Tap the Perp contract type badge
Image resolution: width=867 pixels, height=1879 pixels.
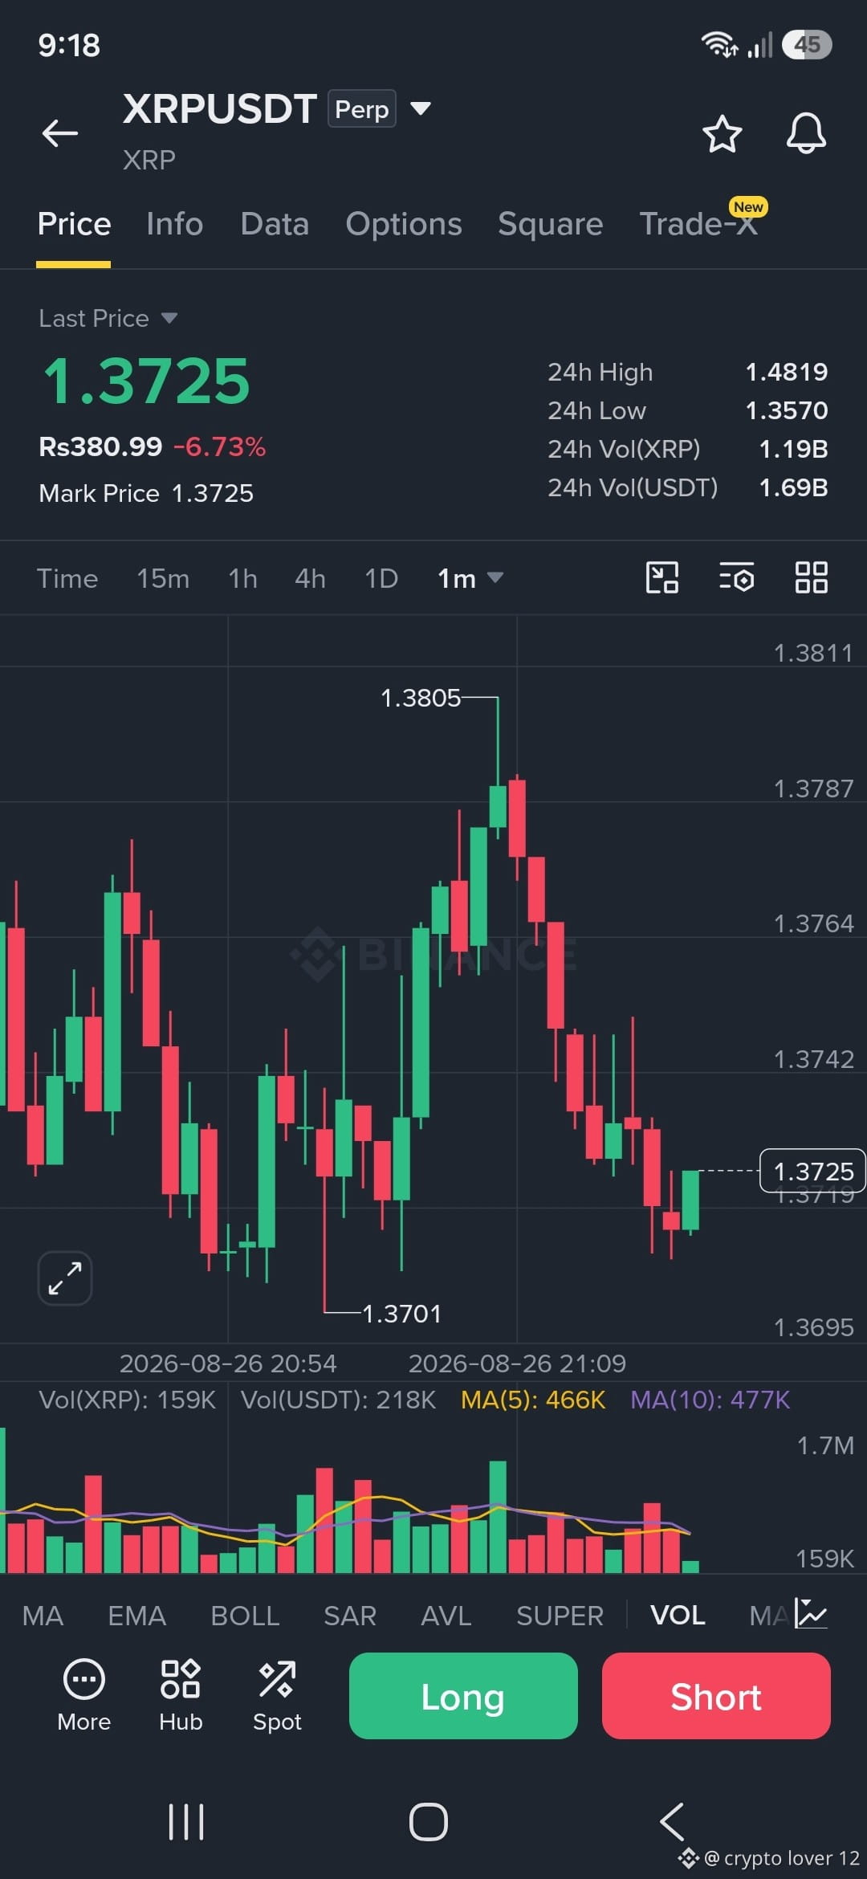(x=362, y=109)
